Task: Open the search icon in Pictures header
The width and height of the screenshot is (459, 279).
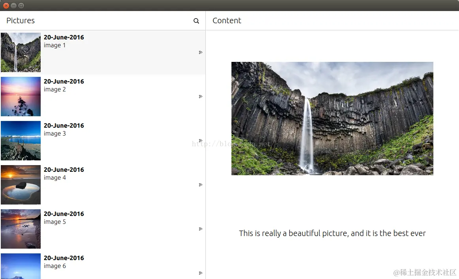Action: 196,21
